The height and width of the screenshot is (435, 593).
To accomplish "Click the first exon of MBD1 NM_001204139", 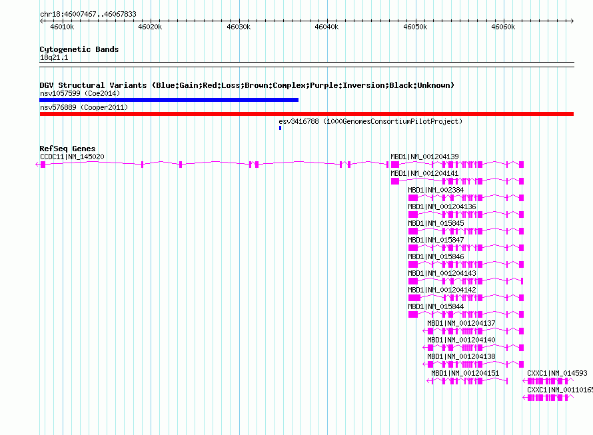I will click(x=395, y=165).
